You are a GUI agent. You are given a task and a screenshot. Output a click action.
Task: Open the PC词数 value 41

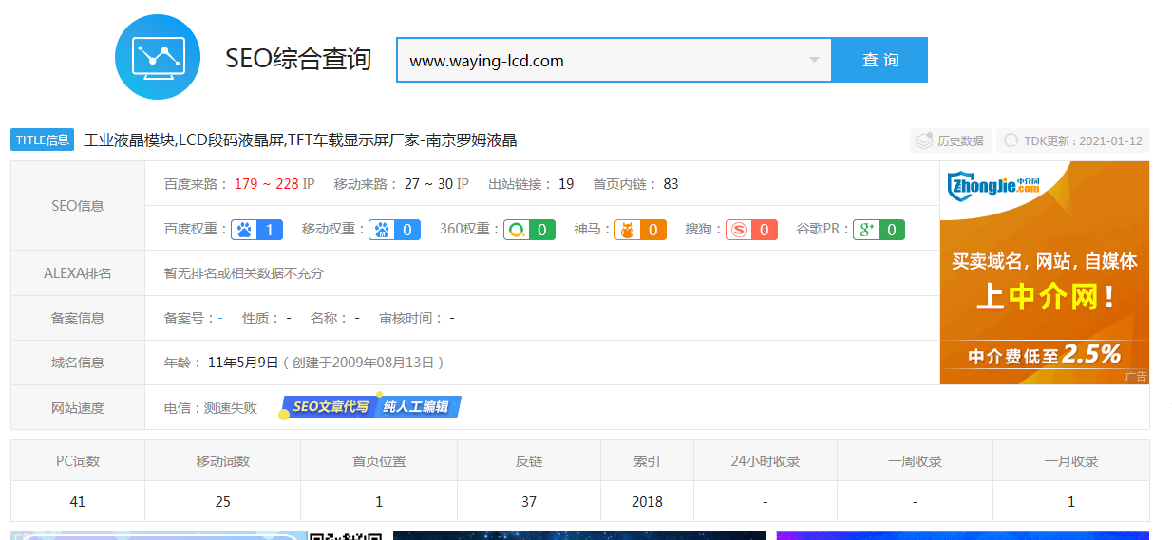coord(78,501)
